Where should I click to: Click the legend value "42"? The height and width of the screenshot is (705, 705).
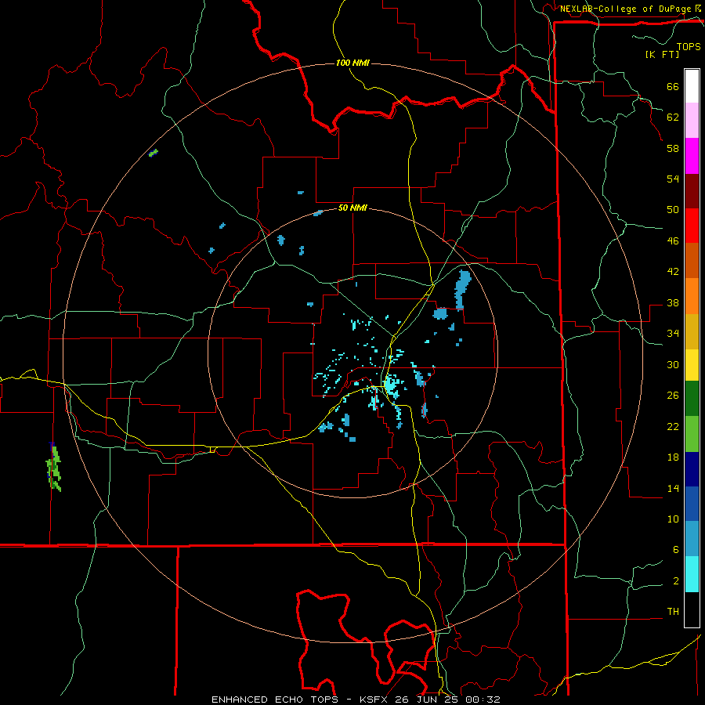click(673, 272)
